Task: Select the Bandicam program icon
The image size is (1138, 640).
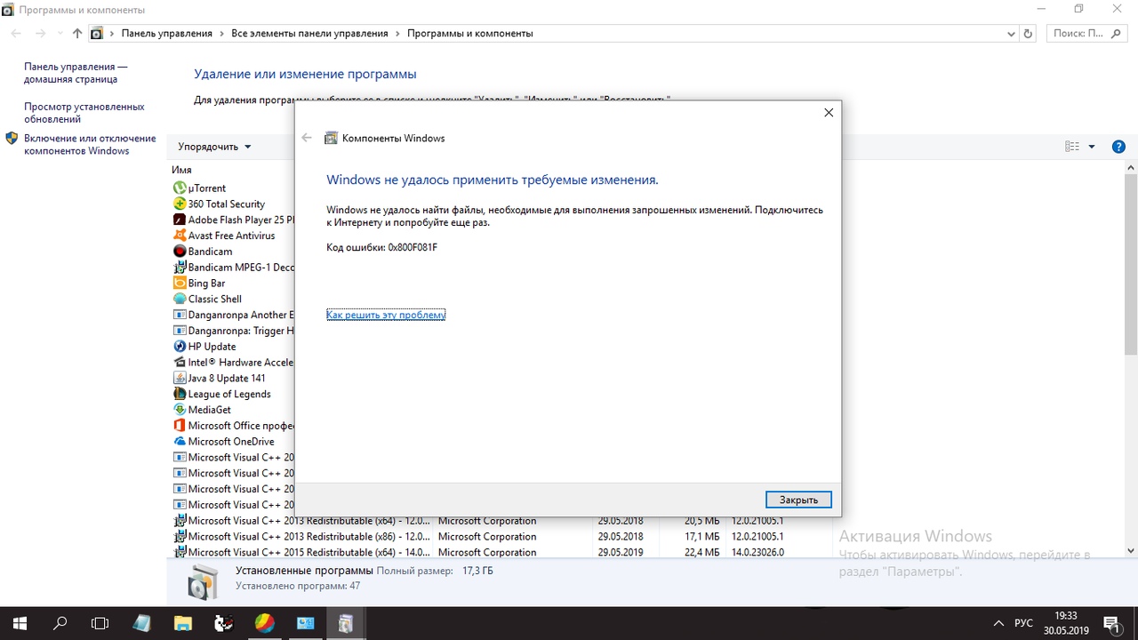Action: [180, 252]
